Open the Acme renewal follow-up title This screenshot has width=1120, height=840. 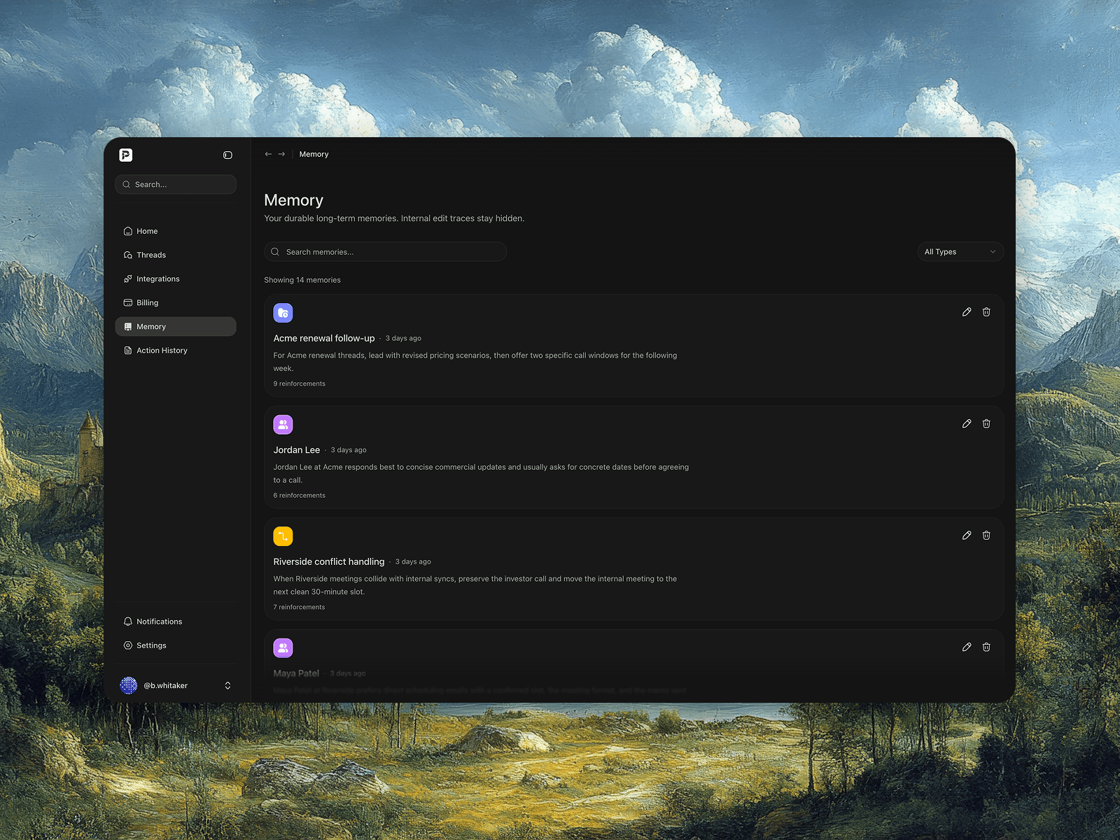(x=324, y=338)
